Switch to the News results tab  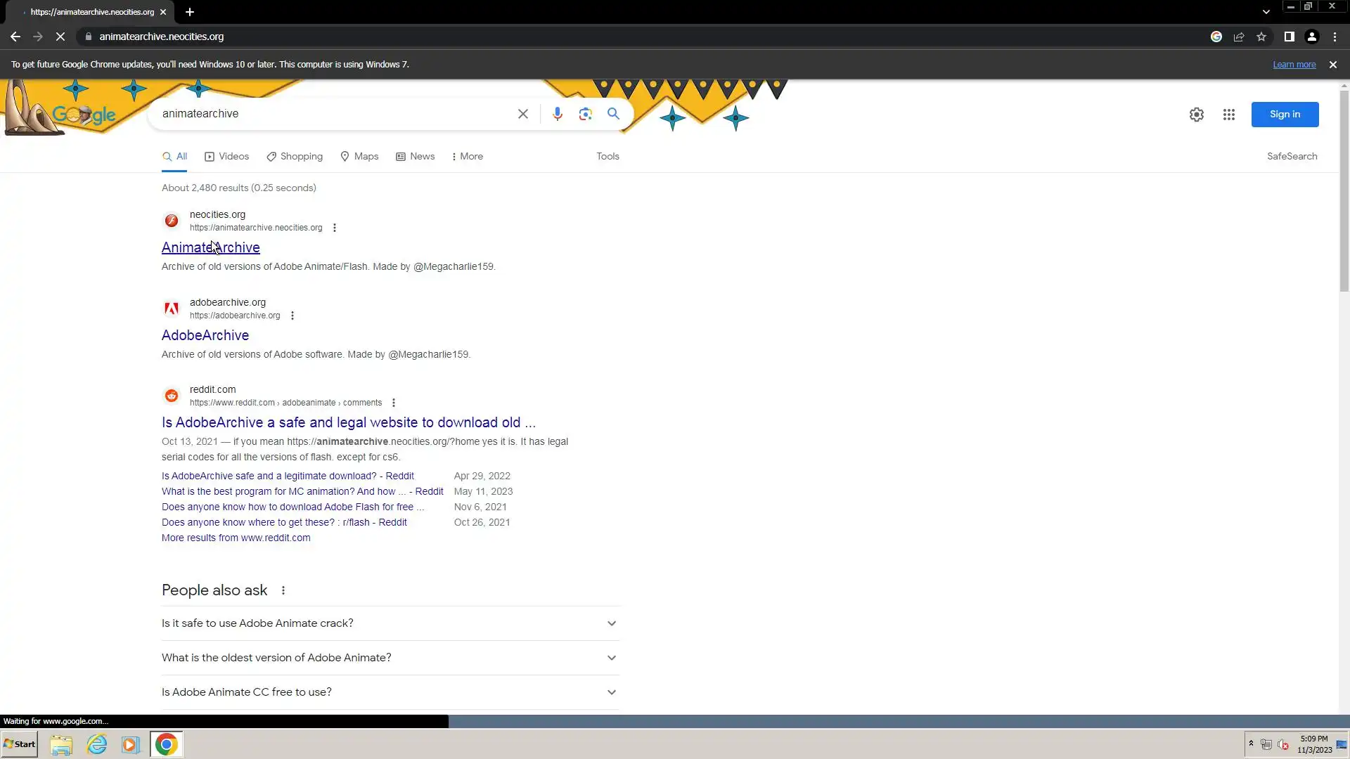[x=415, y=156]
